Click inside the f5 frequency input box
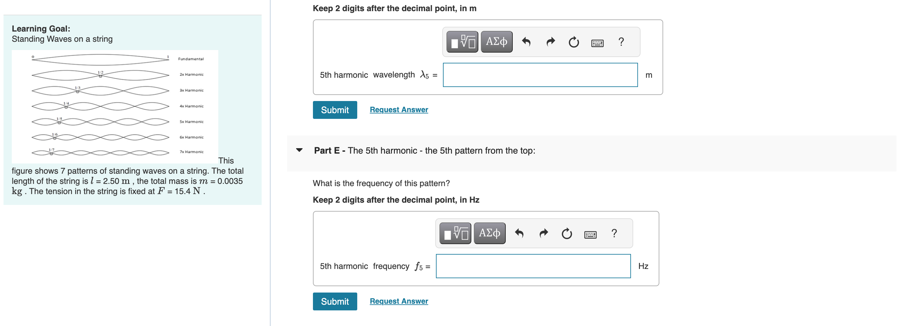This screenshot has height=326, width=913. click(x=533, y=266)
